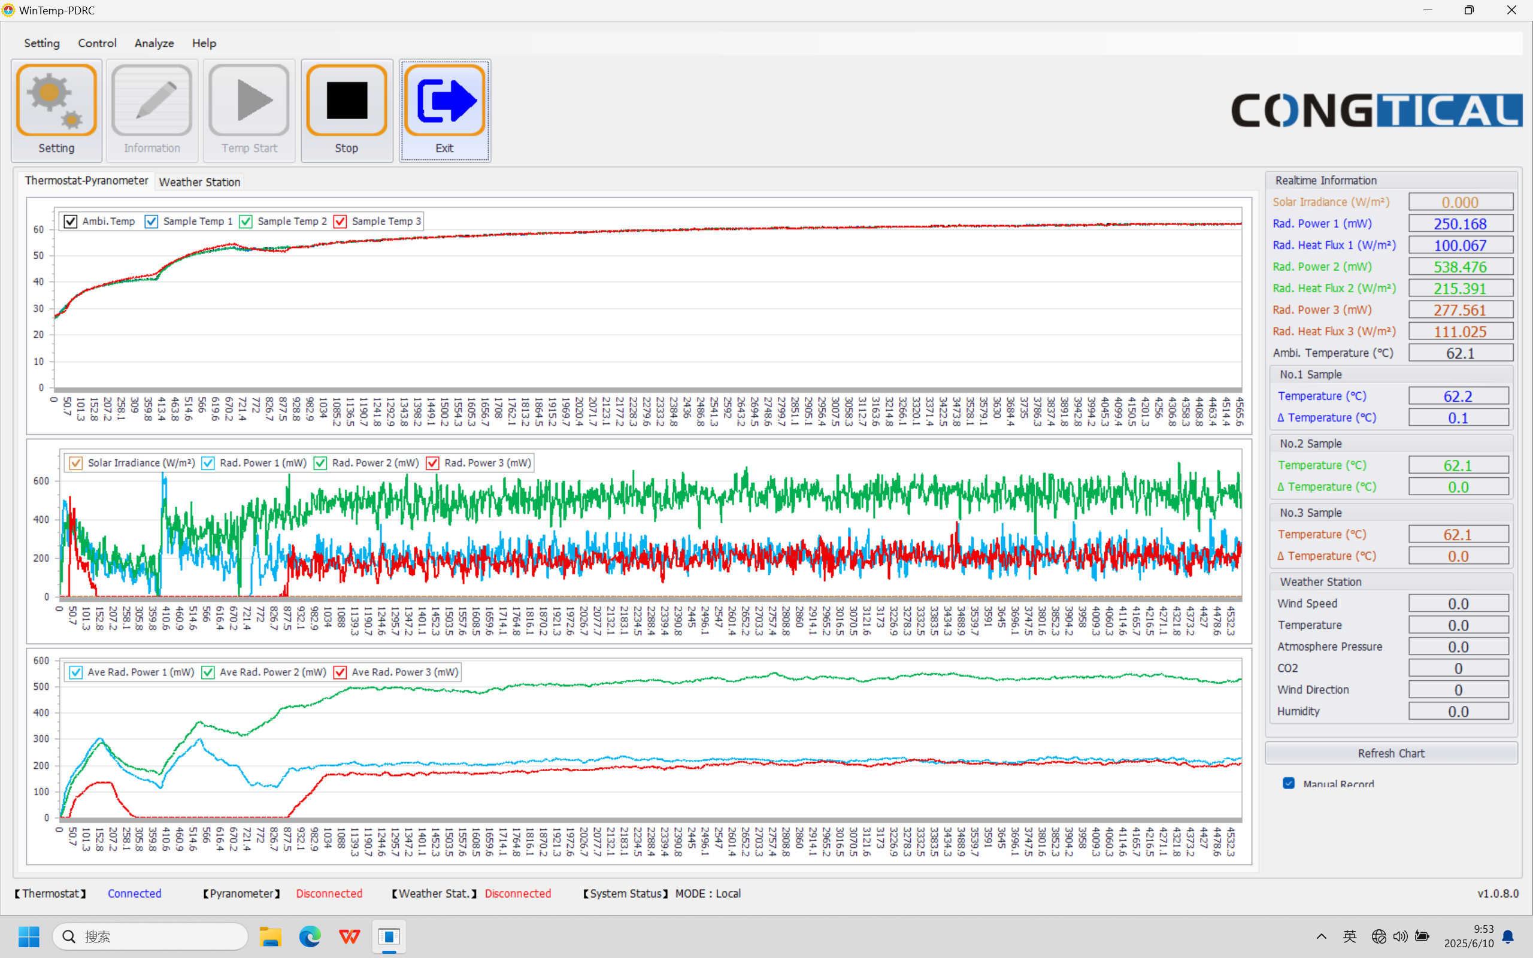Image resolution: width=1533 pixels, height=958 pixels.
Task: Open the taskbar clock and date
Action: tap(1468, 936)
